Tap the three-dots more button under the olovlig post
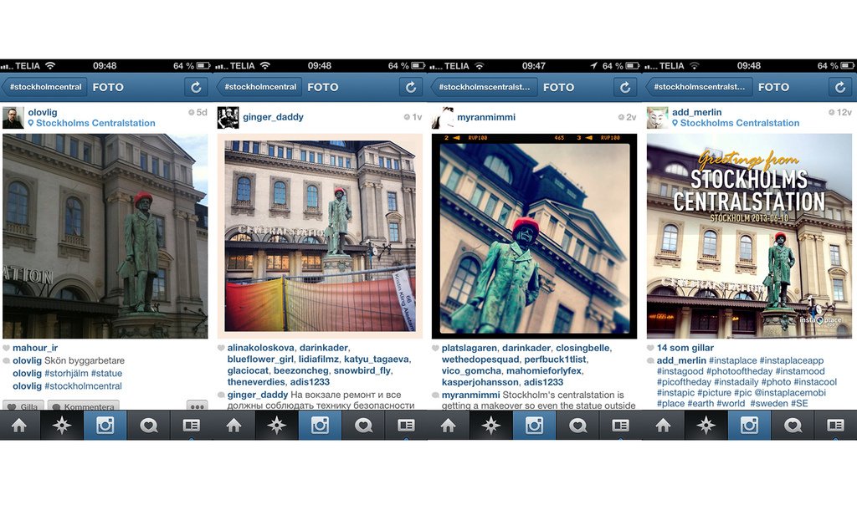This screenshot has width=857, height=505. coord(197,406)
